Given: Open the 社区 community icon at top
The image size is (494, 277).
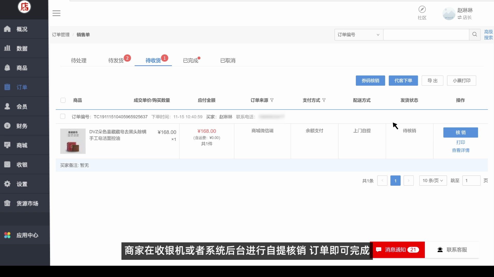Looking at the screenshot, I should point(422,12).
